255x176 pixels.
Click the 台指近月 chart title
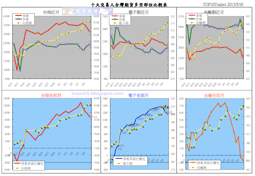[51, 12]
